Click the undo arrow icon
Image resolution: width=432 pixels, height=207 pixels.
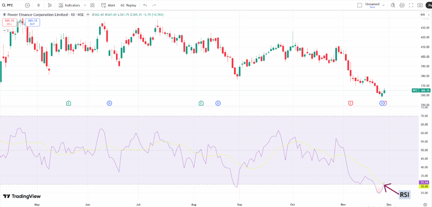pyautogui.click(x=145, y=5)
